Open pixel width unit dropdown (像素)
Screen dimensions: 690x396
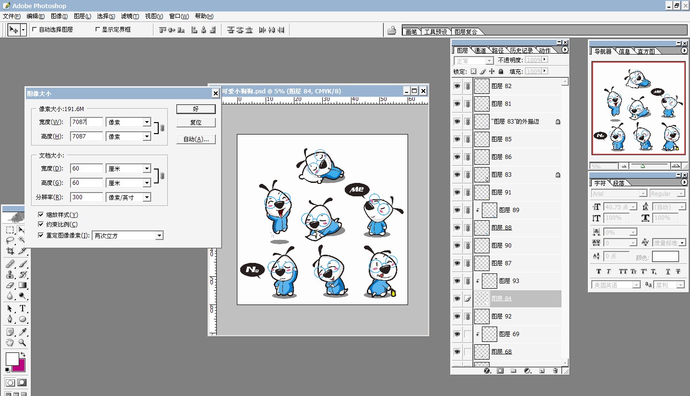coord(147,123)
